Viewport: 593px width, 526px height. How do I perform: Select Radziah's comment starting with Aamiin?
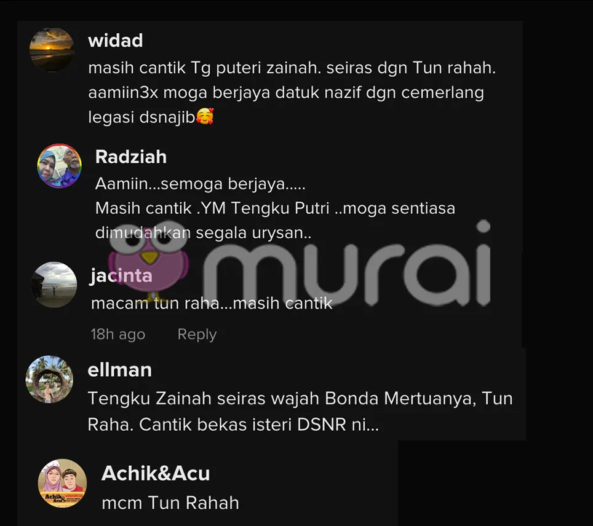click(x=275, y=208)
